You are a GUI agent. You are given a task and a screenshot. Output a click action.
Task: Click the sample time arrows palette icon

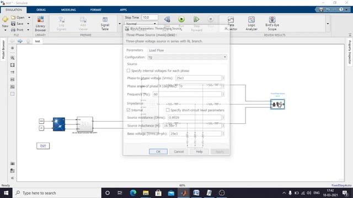pos(12,72)
